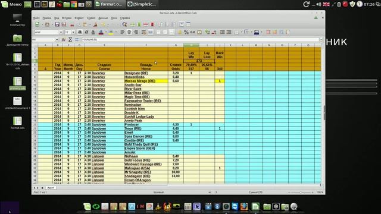Open the Формат menu

tap(79, 18)
